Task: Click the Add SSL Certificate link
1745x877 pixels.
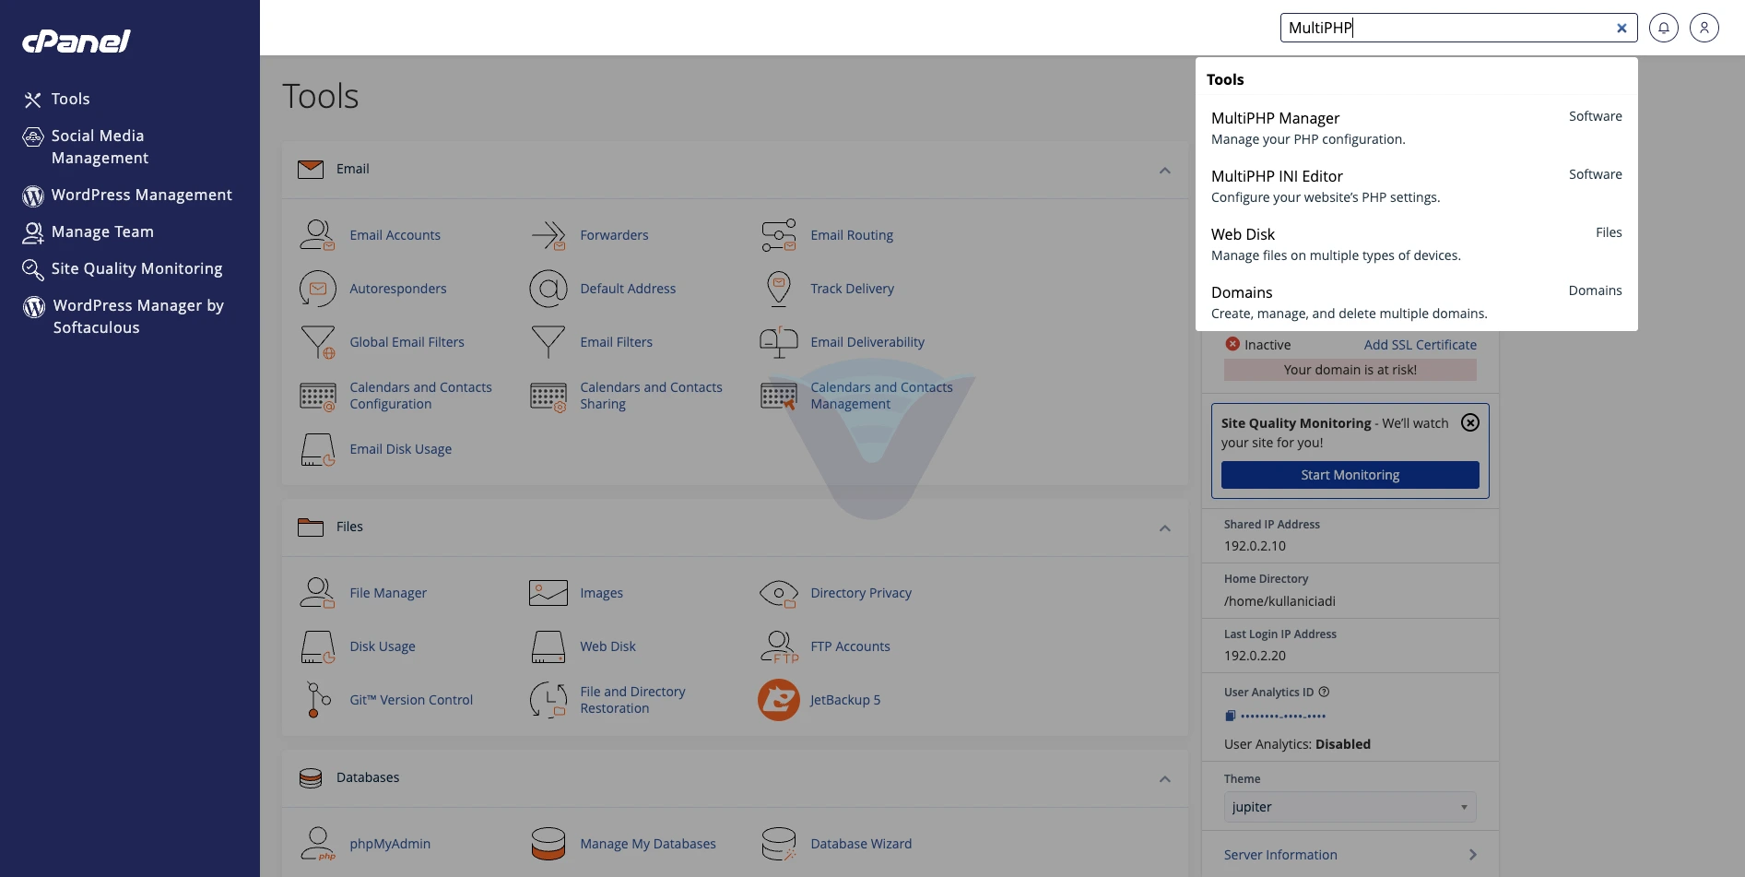Action: [x=1420, y=345]
